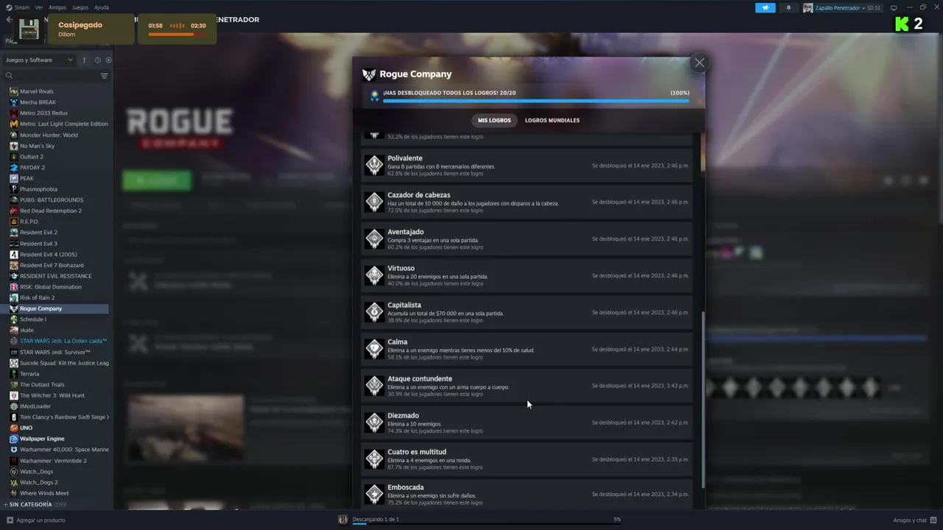Click the achievements list scrollbar

point(703,398)
